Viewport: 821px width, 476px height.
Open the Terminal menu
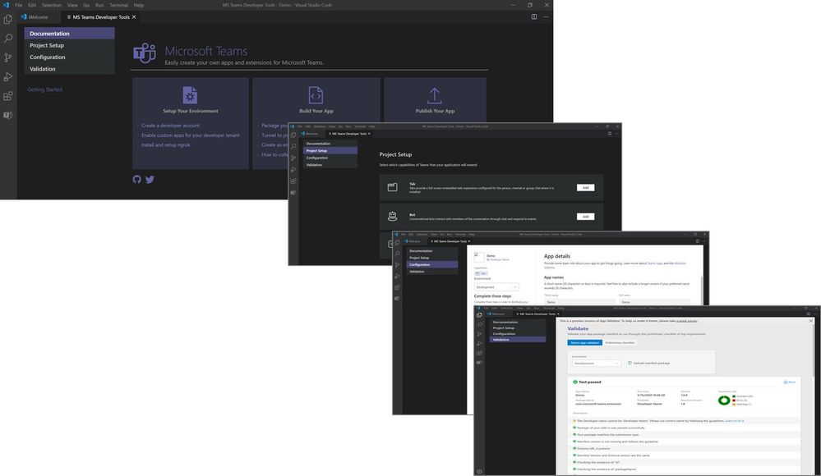click(118, 4)
